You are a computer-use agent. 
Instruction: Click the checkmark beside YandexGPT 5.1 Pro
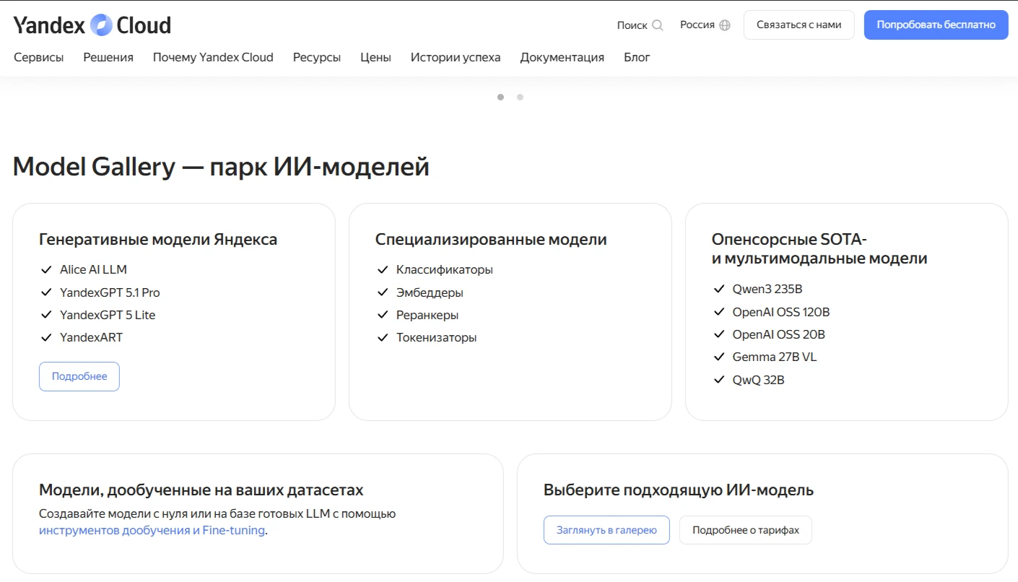point(46,292)
